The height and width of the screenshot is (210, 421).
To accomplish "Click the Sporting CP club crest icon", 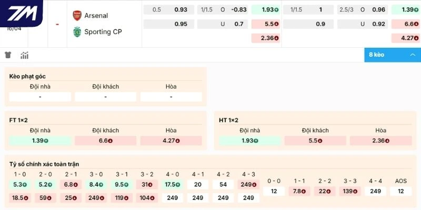I will pos(77,31).
